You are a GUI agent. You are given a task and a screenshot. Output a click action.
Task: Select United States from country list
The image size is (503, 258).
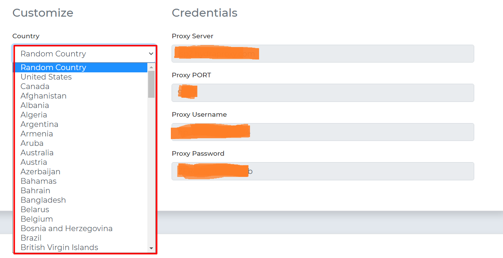point(46,77)
